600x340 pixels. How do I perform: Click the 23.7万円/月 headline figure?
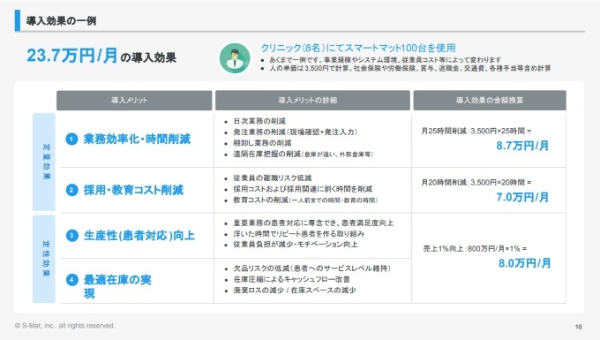72,56
